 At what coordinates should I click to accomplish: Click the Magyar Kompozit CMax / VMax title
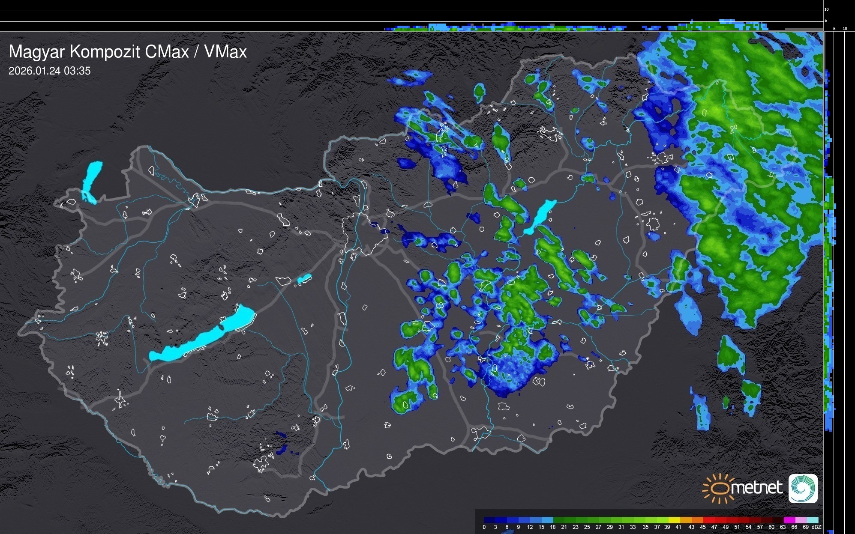[128, 52]
